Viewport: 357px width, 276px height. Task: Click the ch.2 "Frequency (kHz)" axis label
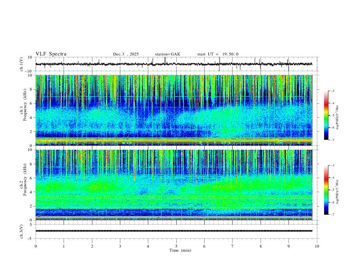[25, 179]
